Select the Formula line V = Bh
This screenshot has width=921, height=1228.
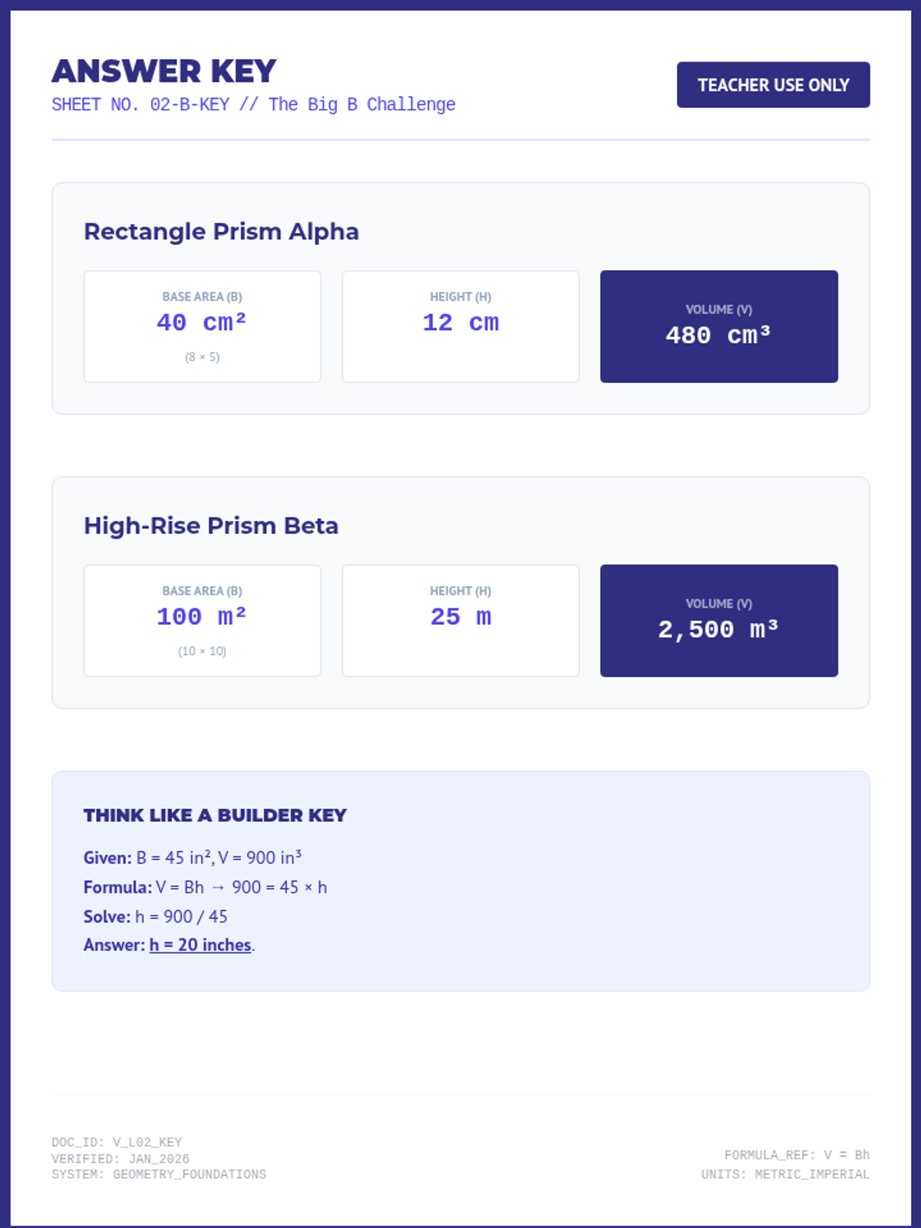[x=205, y=887]
